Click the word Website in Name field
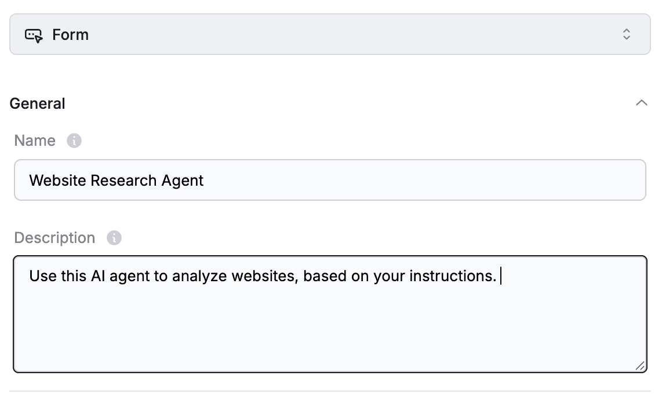This screenshot has height=405, width=662. click(x=57, y=181)
